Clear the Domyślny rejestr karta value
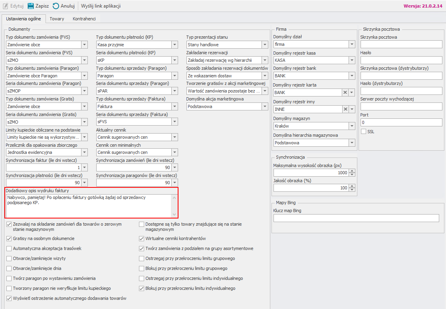446x309 pixels. [x=345, y=93]
